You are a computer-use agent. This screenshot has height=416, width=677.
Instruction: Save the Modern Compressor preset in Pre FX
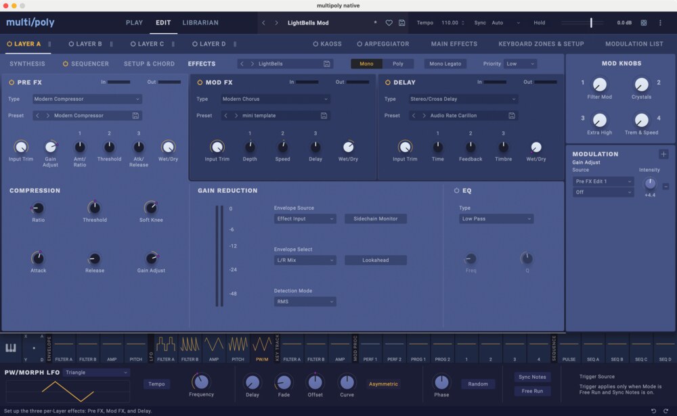click(x=135, y=116)
